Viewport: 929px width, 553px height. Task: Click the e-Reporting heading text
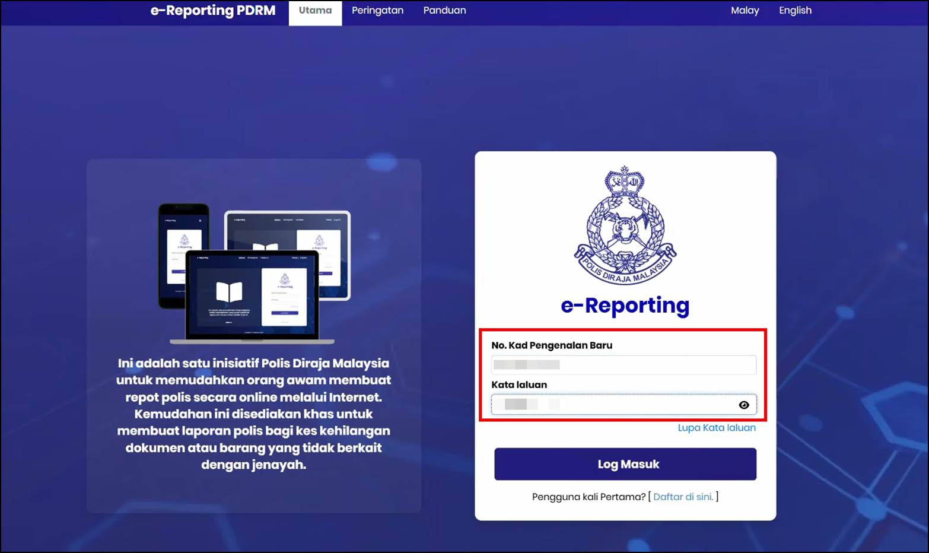[625, 306]
